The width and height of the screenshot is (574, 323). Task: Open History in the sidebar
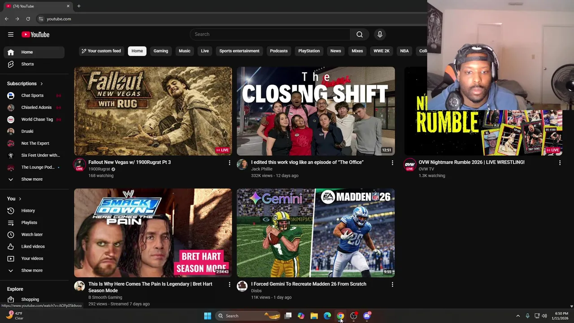coord(34,210)
